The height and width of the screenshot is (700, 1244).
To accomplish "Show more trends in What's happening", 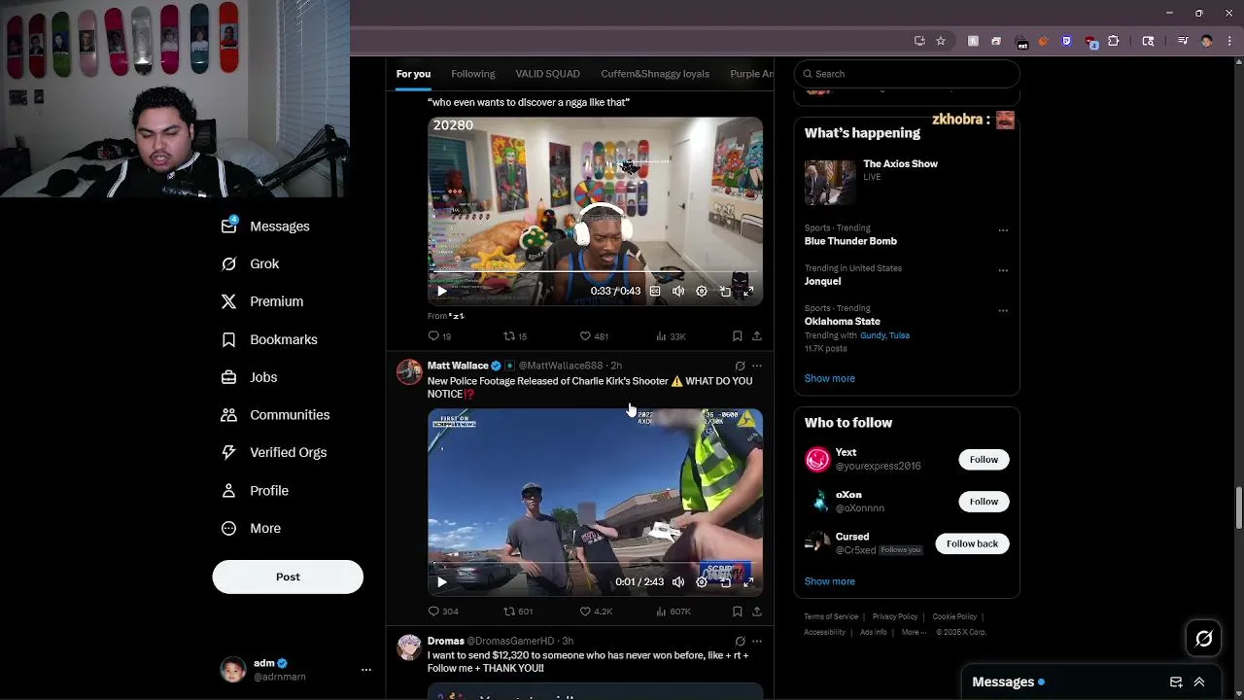I will [830, 378].
